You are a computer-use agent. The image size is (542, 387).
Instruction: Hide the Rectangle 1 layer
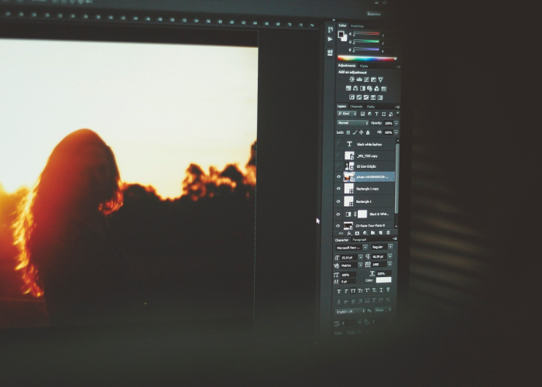click(x=338, y=200)
